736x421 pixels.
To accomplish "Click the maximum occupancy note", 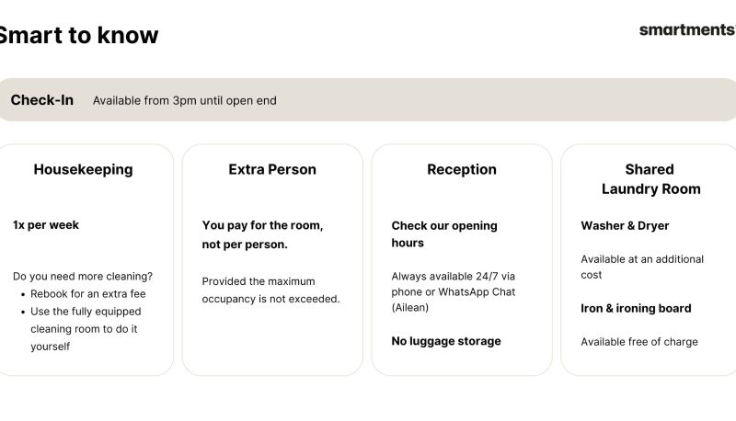I will pyautogui.click(x=270, y=290).
